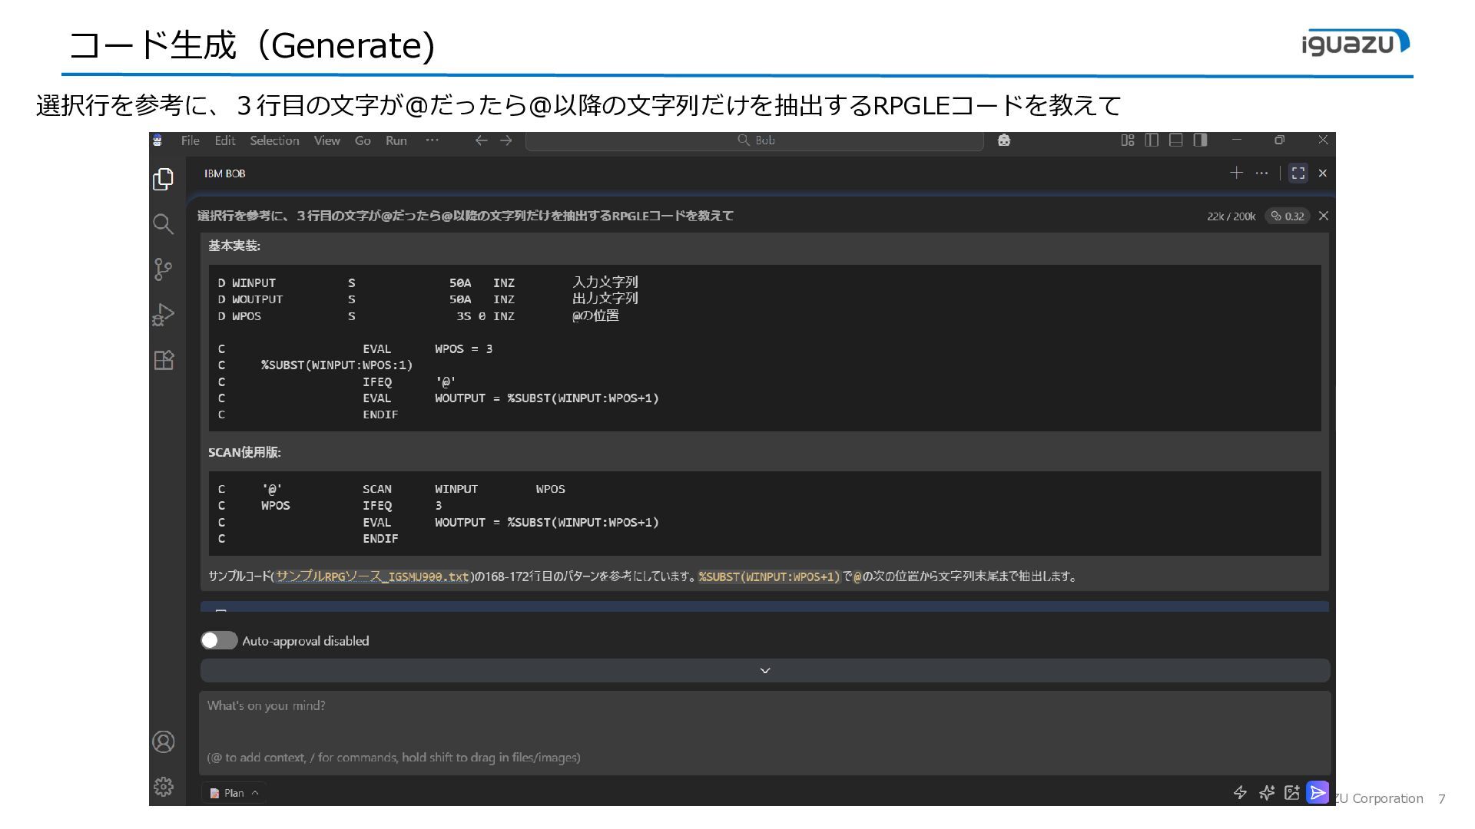Open the Run menu
Viewport: 1475px width, 829px height.
tap(396, 140)
